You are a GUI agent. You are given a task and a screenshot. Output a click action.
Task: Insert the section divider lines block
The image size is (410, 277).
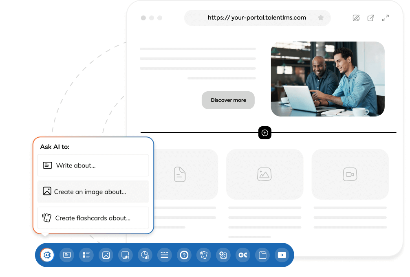pyautogui.click(x=164, y=255)
